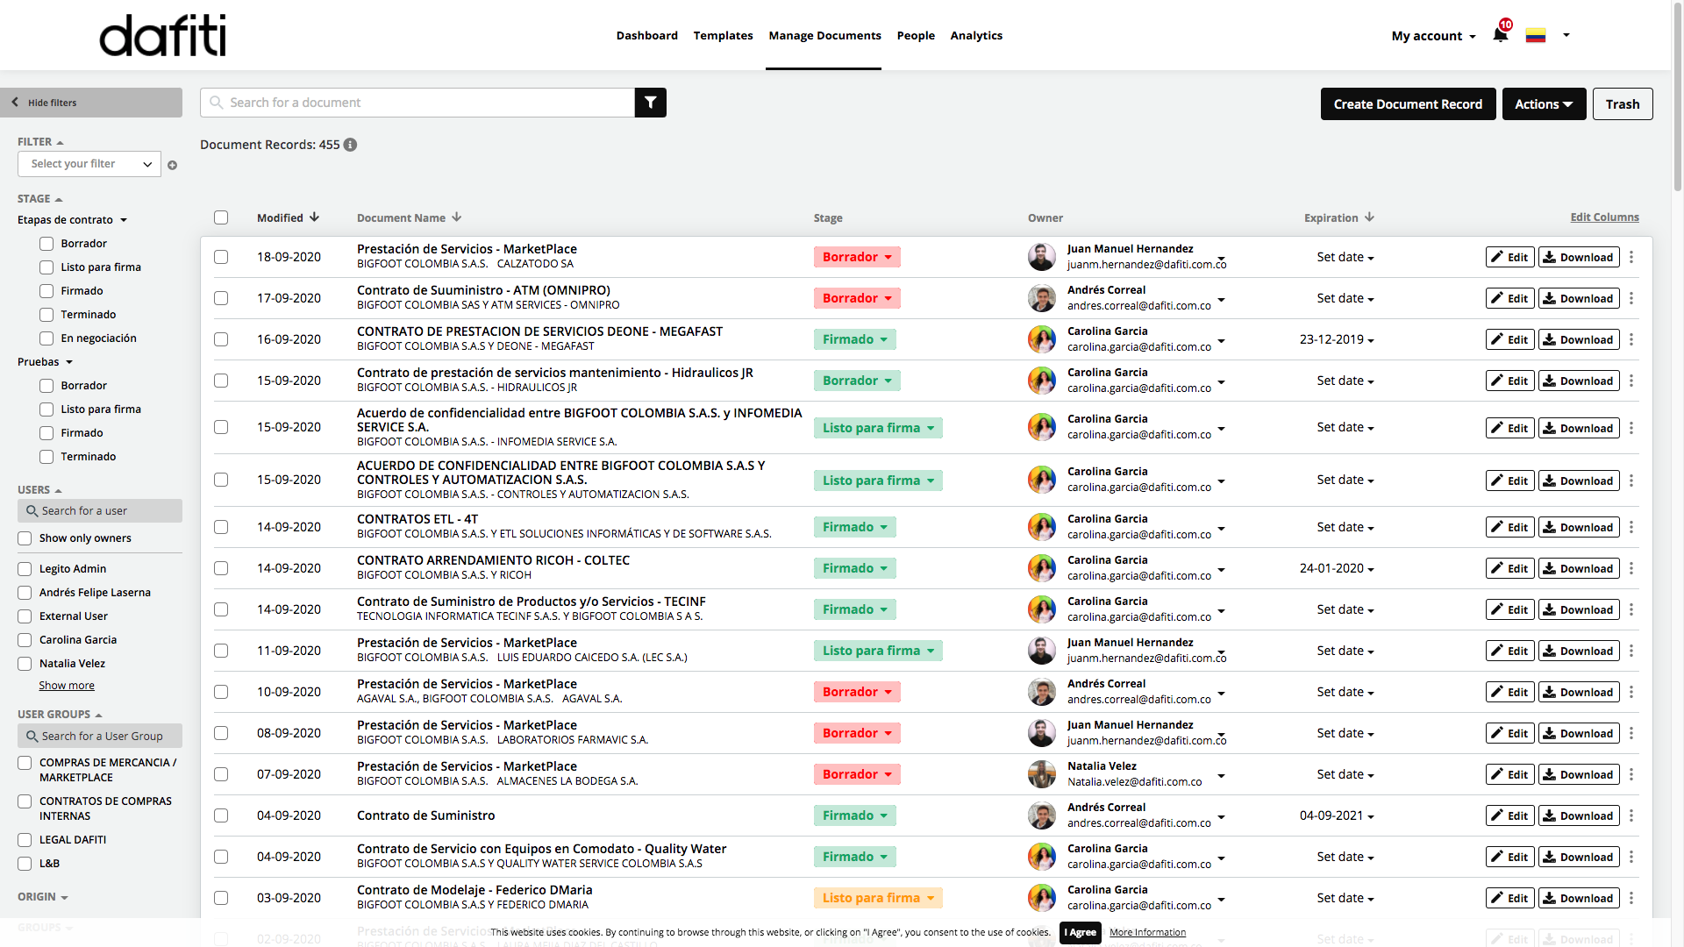1684x947 pixels.
Task: Download the ALMACENES LA BODEGA document
Action: (x=1579, y=774)
